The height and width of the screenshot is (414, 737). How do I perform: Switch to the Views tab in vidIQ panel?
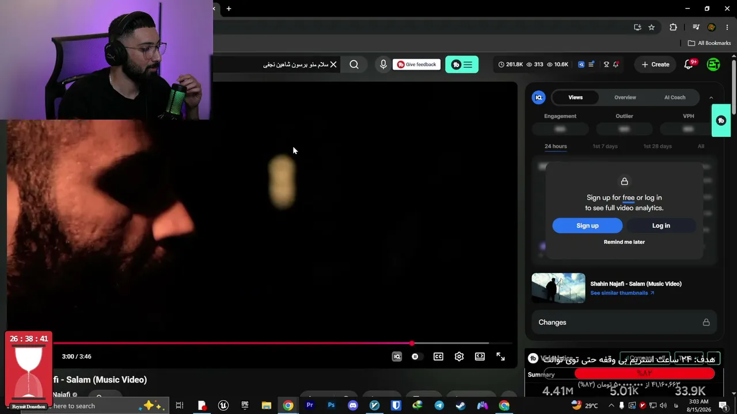pos(575,97)
